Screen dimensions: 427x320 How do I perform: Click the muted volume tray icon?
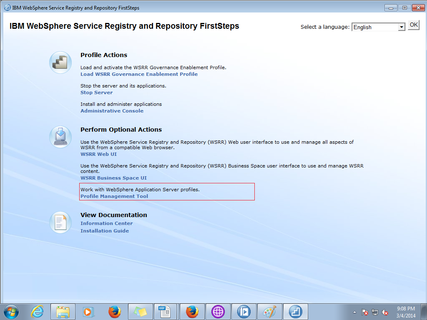(x=384, y=312)
